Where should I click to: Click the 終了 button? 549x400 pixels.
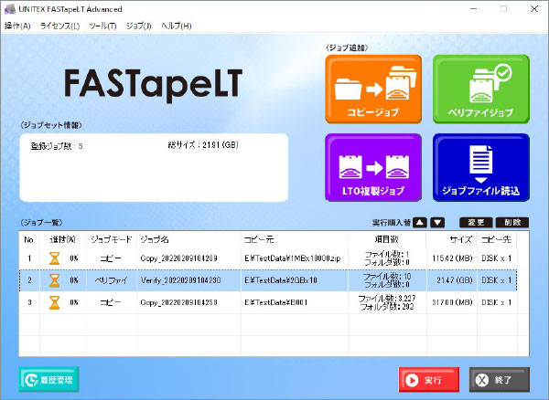tap(499, 379)
